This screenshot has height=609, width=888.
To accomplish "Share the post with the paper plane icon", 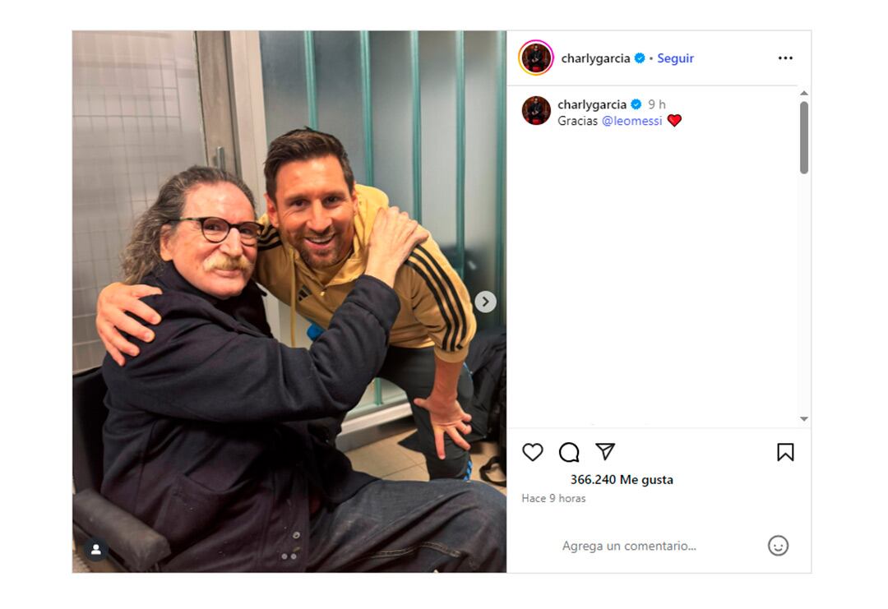I will tap(605, 451).
